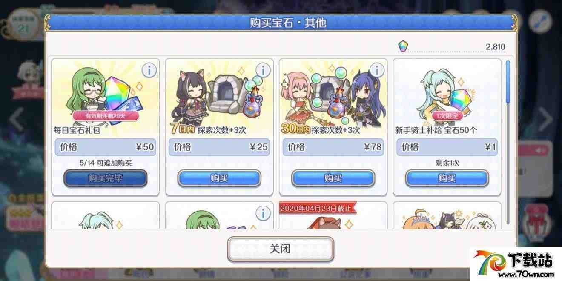Open info icon on 每日宝石礼包 card
The width and height of the screenshot is (562, 281).
pos(149,70)
